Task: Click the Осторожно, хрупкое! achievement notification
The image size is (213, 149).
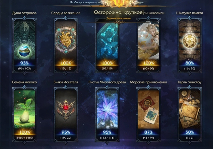Action: 119,12
